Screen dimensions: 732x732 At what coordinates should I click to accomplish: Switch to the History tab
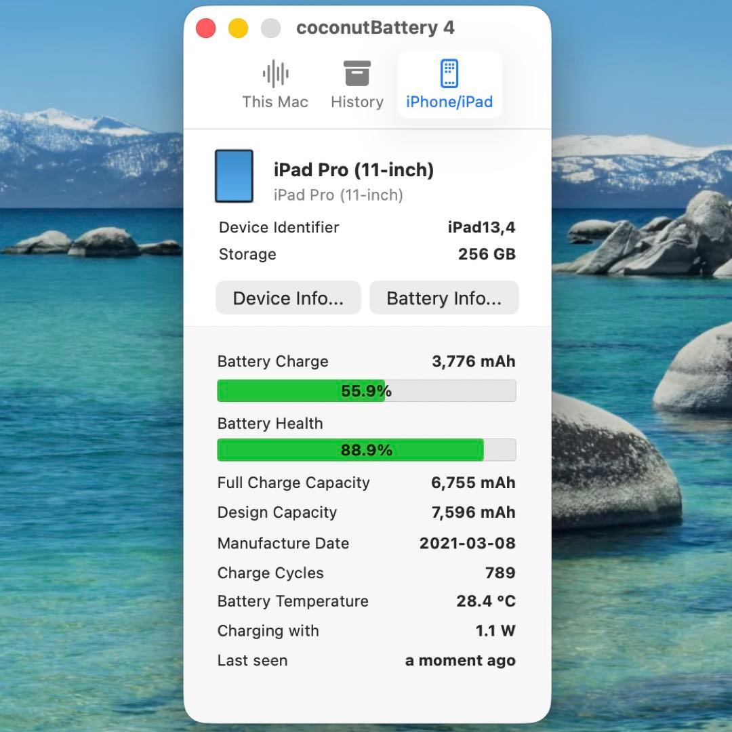pyautogui.click(x=357, y=102)
